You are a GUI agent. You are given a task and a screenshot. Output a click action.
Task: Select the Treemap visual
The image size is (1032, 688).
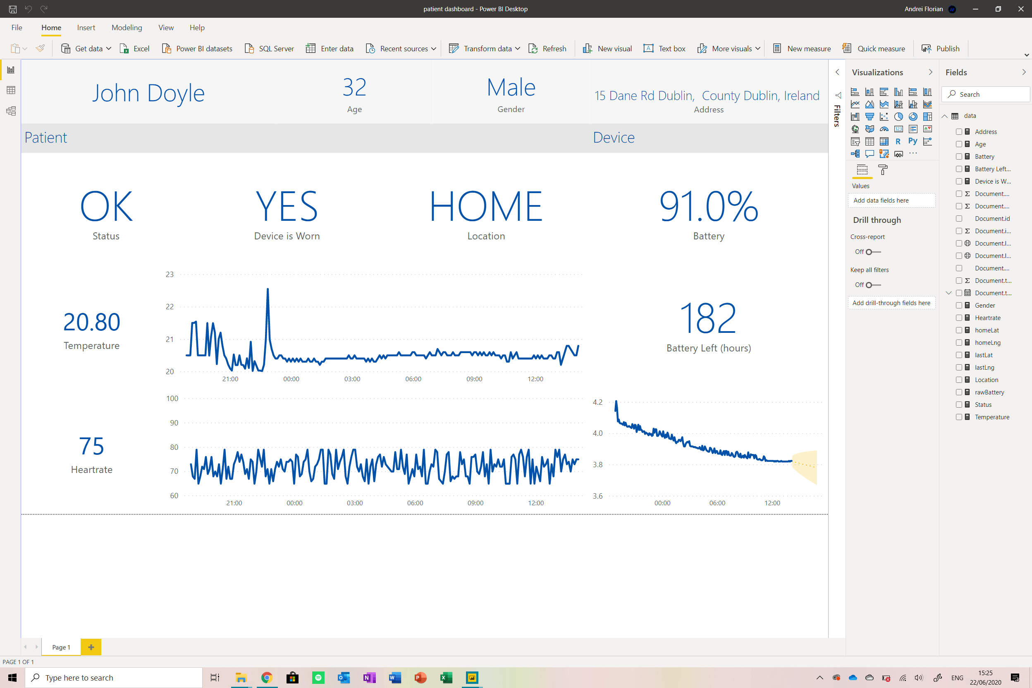pos(928,117)
